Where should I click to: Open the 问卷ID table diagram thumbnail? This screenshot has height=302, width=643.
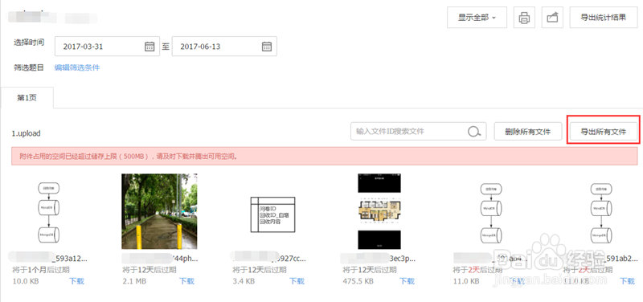272,214
